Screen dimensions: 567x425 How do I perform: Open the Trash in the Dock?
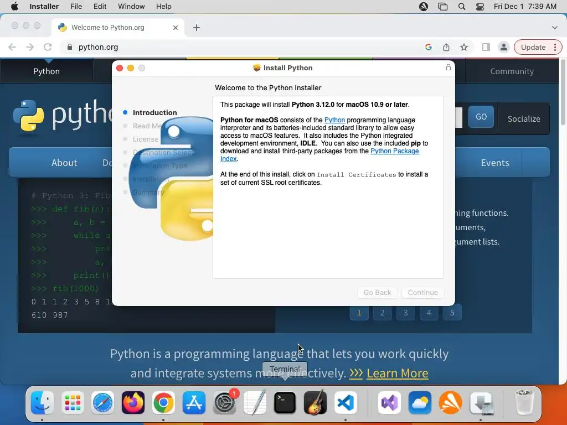click(x=524, y=402)
